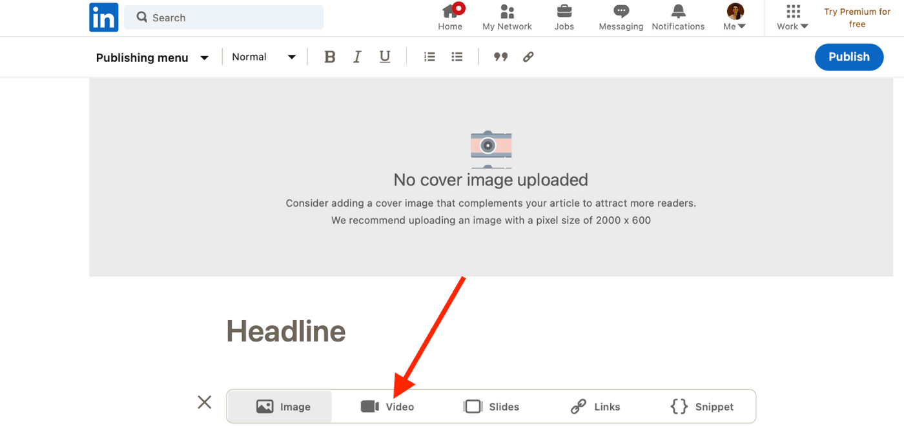Screen dimensions: 904x426
Task: Apply italic formatting
Action: coord(357,57)
